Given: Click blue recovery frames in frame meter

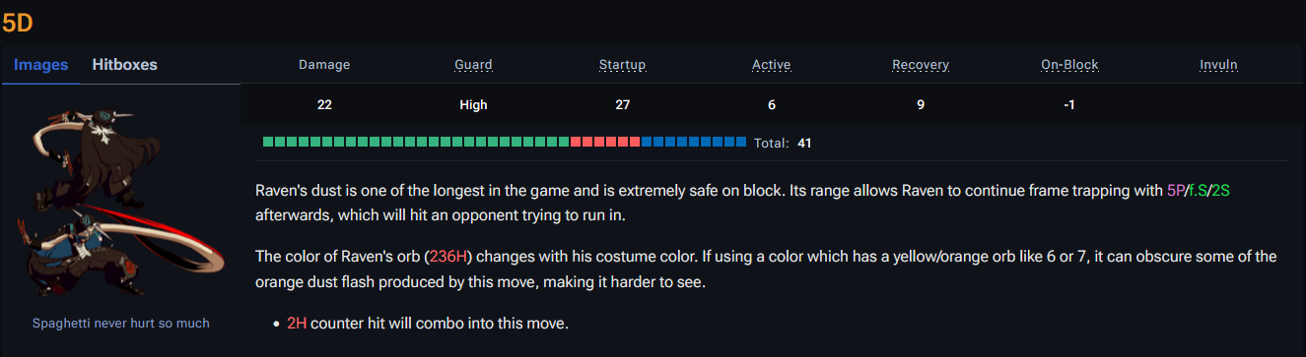Looking at the screenshot, I should tap(694, 143).
